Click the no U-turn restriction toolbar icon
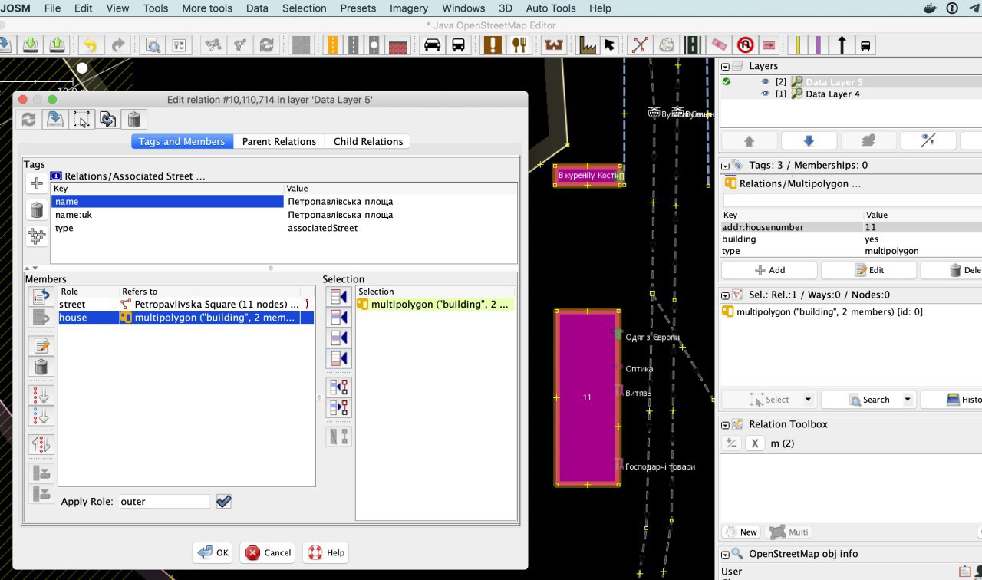 (743, 44)
